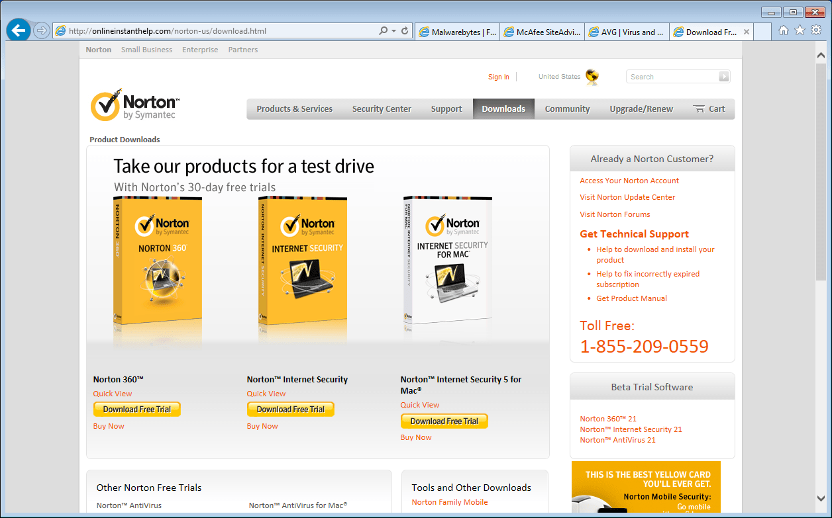Viewport: 832px width, 518px height.
Task: Open the Security Center menu
Action: point(382,109)
